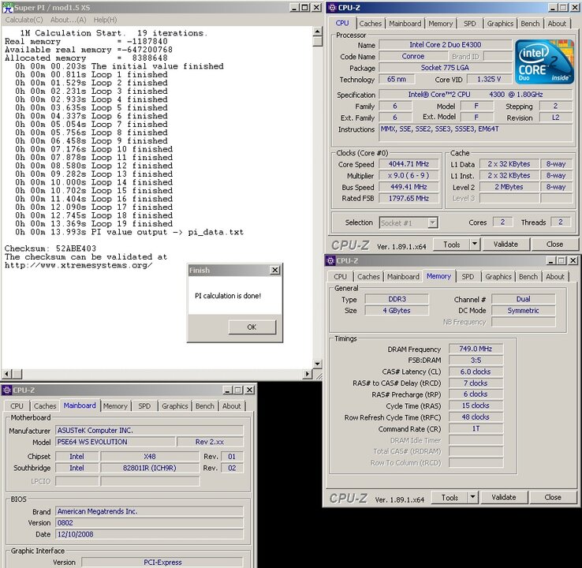
Task: Switch to About tab in top CPU-Z window
Action: (x=557, y=24)
